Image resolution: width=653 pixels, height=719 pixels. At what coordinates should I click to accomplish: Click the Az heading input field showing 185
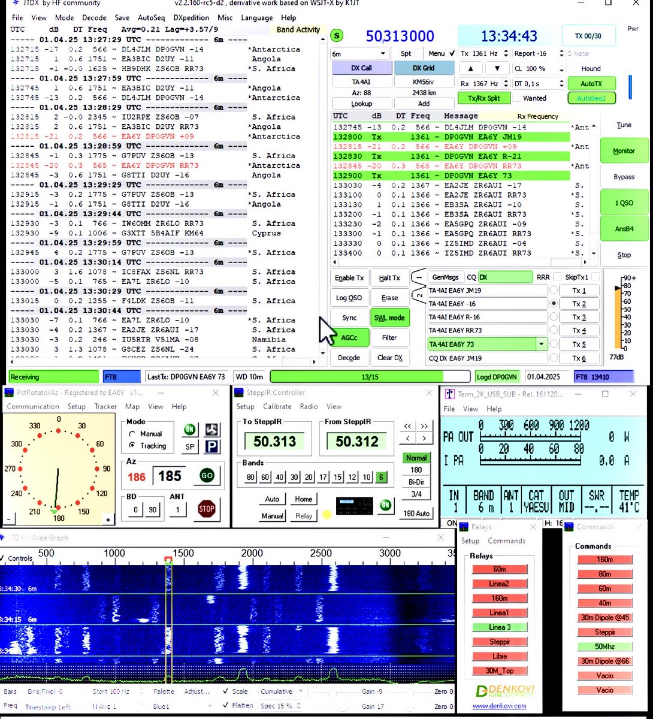coord(170,475)
